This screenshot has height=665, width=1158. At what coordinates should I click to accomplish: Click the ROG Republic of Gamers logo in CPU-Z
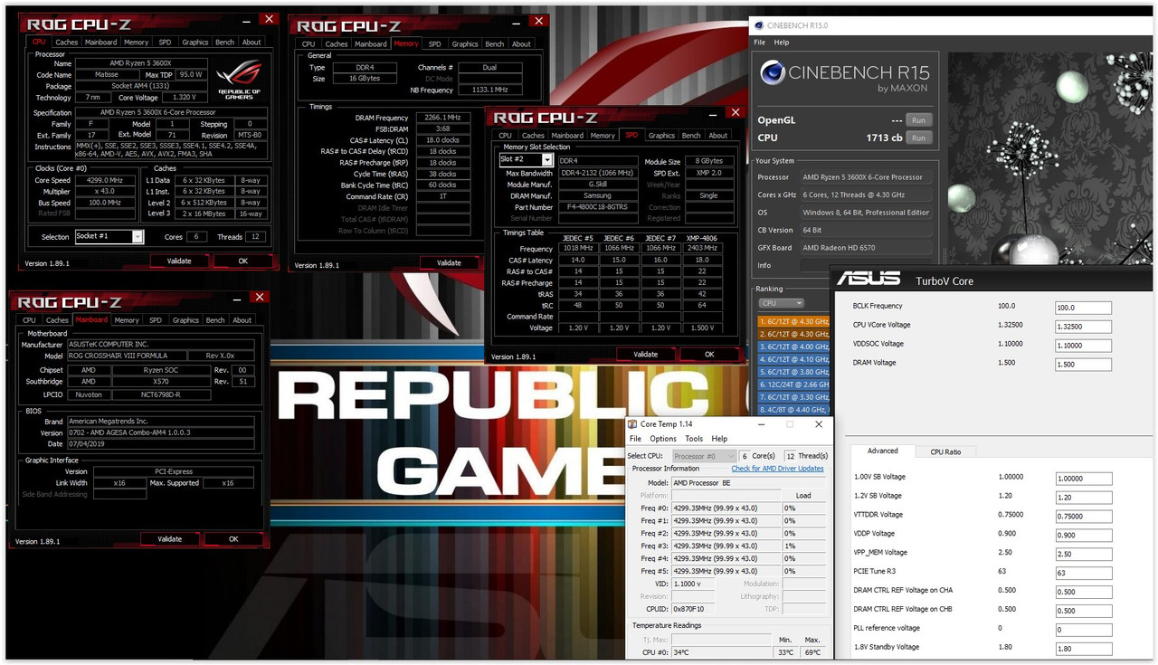click(x=239, y=80)
